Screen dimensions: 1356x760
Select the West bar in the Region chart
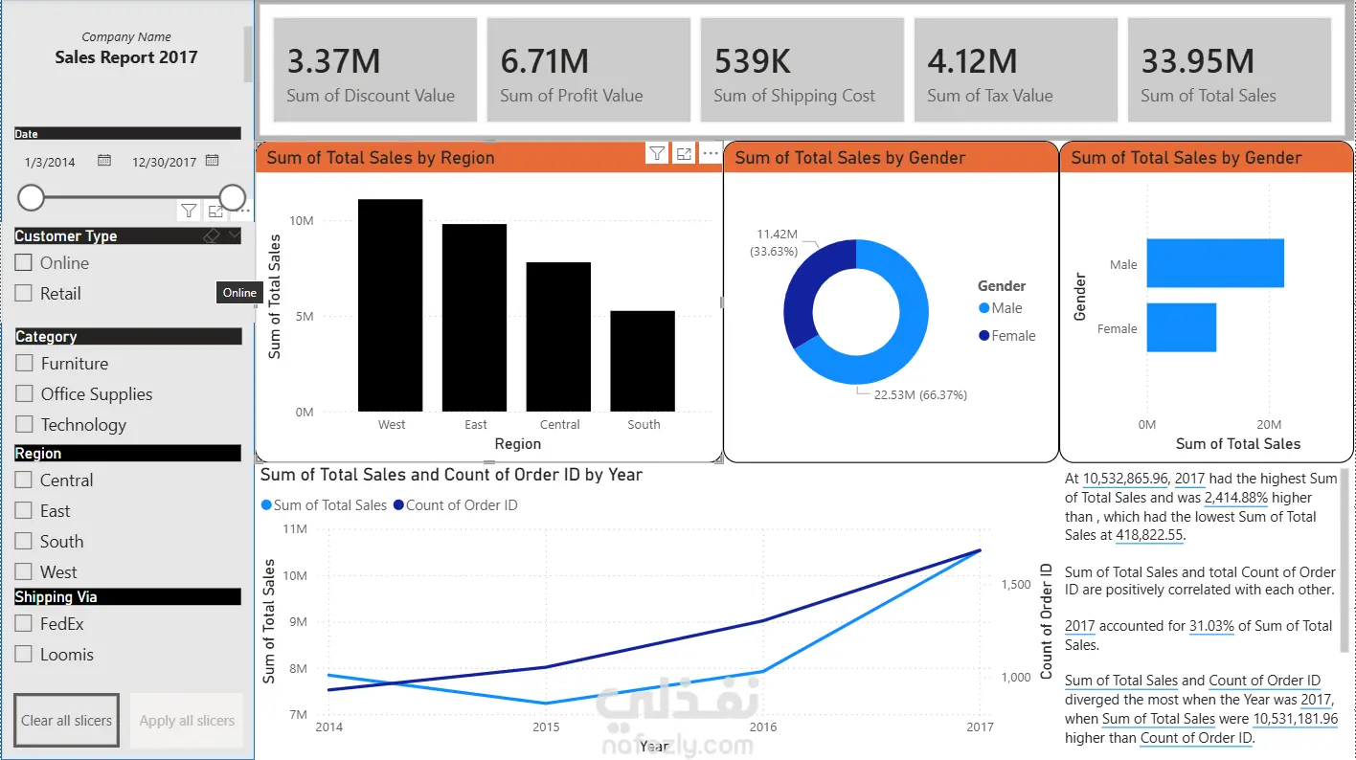(x=391, y=305)
